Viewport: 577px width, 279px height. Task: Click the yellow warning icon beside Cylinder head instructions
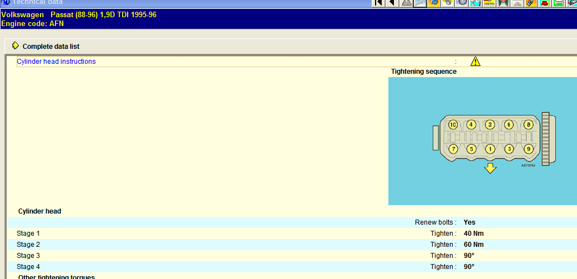coord(475,62)
